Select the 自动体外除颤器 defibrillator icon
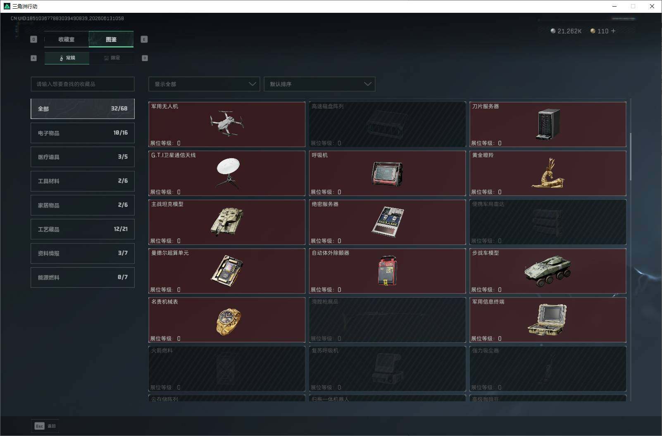This screenshot has width=662, height=436. (387, 270)
